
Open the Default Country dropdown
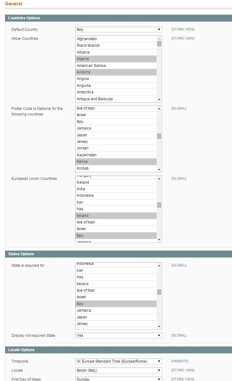(118, 30)
